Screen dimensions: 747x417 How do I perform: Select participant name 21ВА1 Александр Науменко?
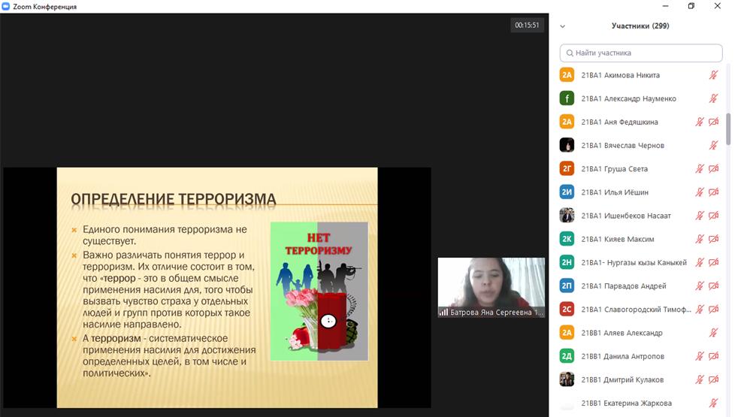point(628,98)
